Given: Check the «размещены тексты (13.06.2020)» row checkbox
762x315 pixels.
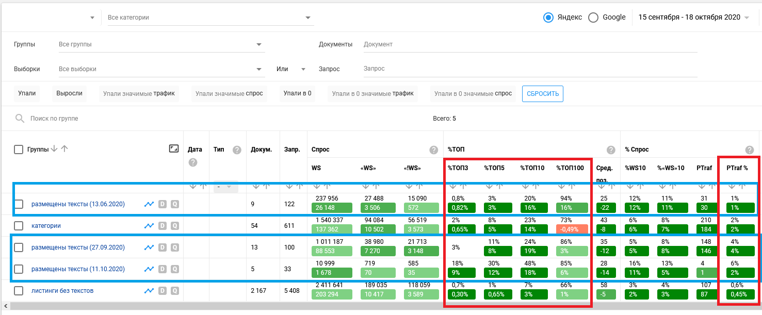Looking at the screenshot, I should 19,204.
